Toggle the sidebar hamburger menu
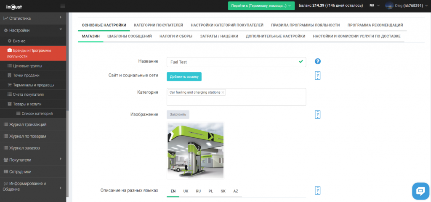Screen dimensions: 431x202 (x=63, y=5)
